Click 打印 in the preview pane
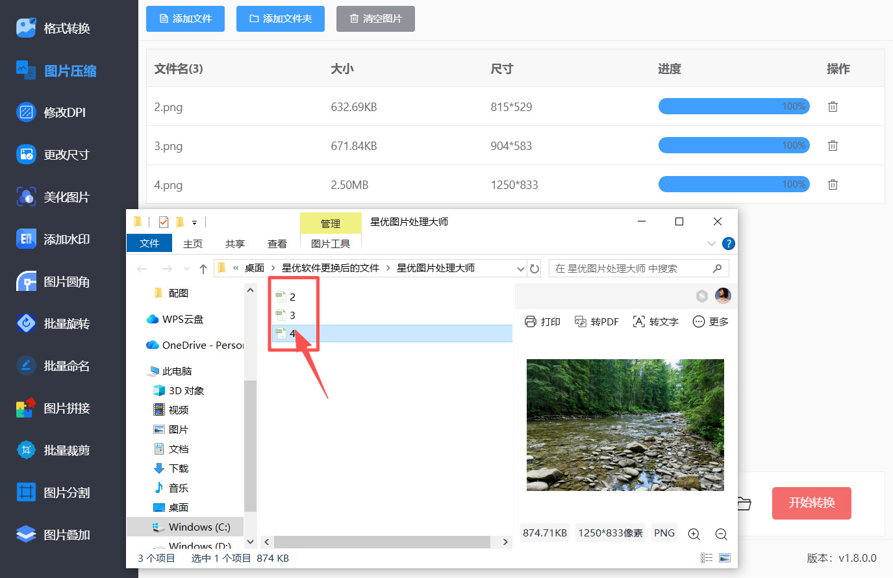This screenshot has width=893, height=578. point(542,321)
